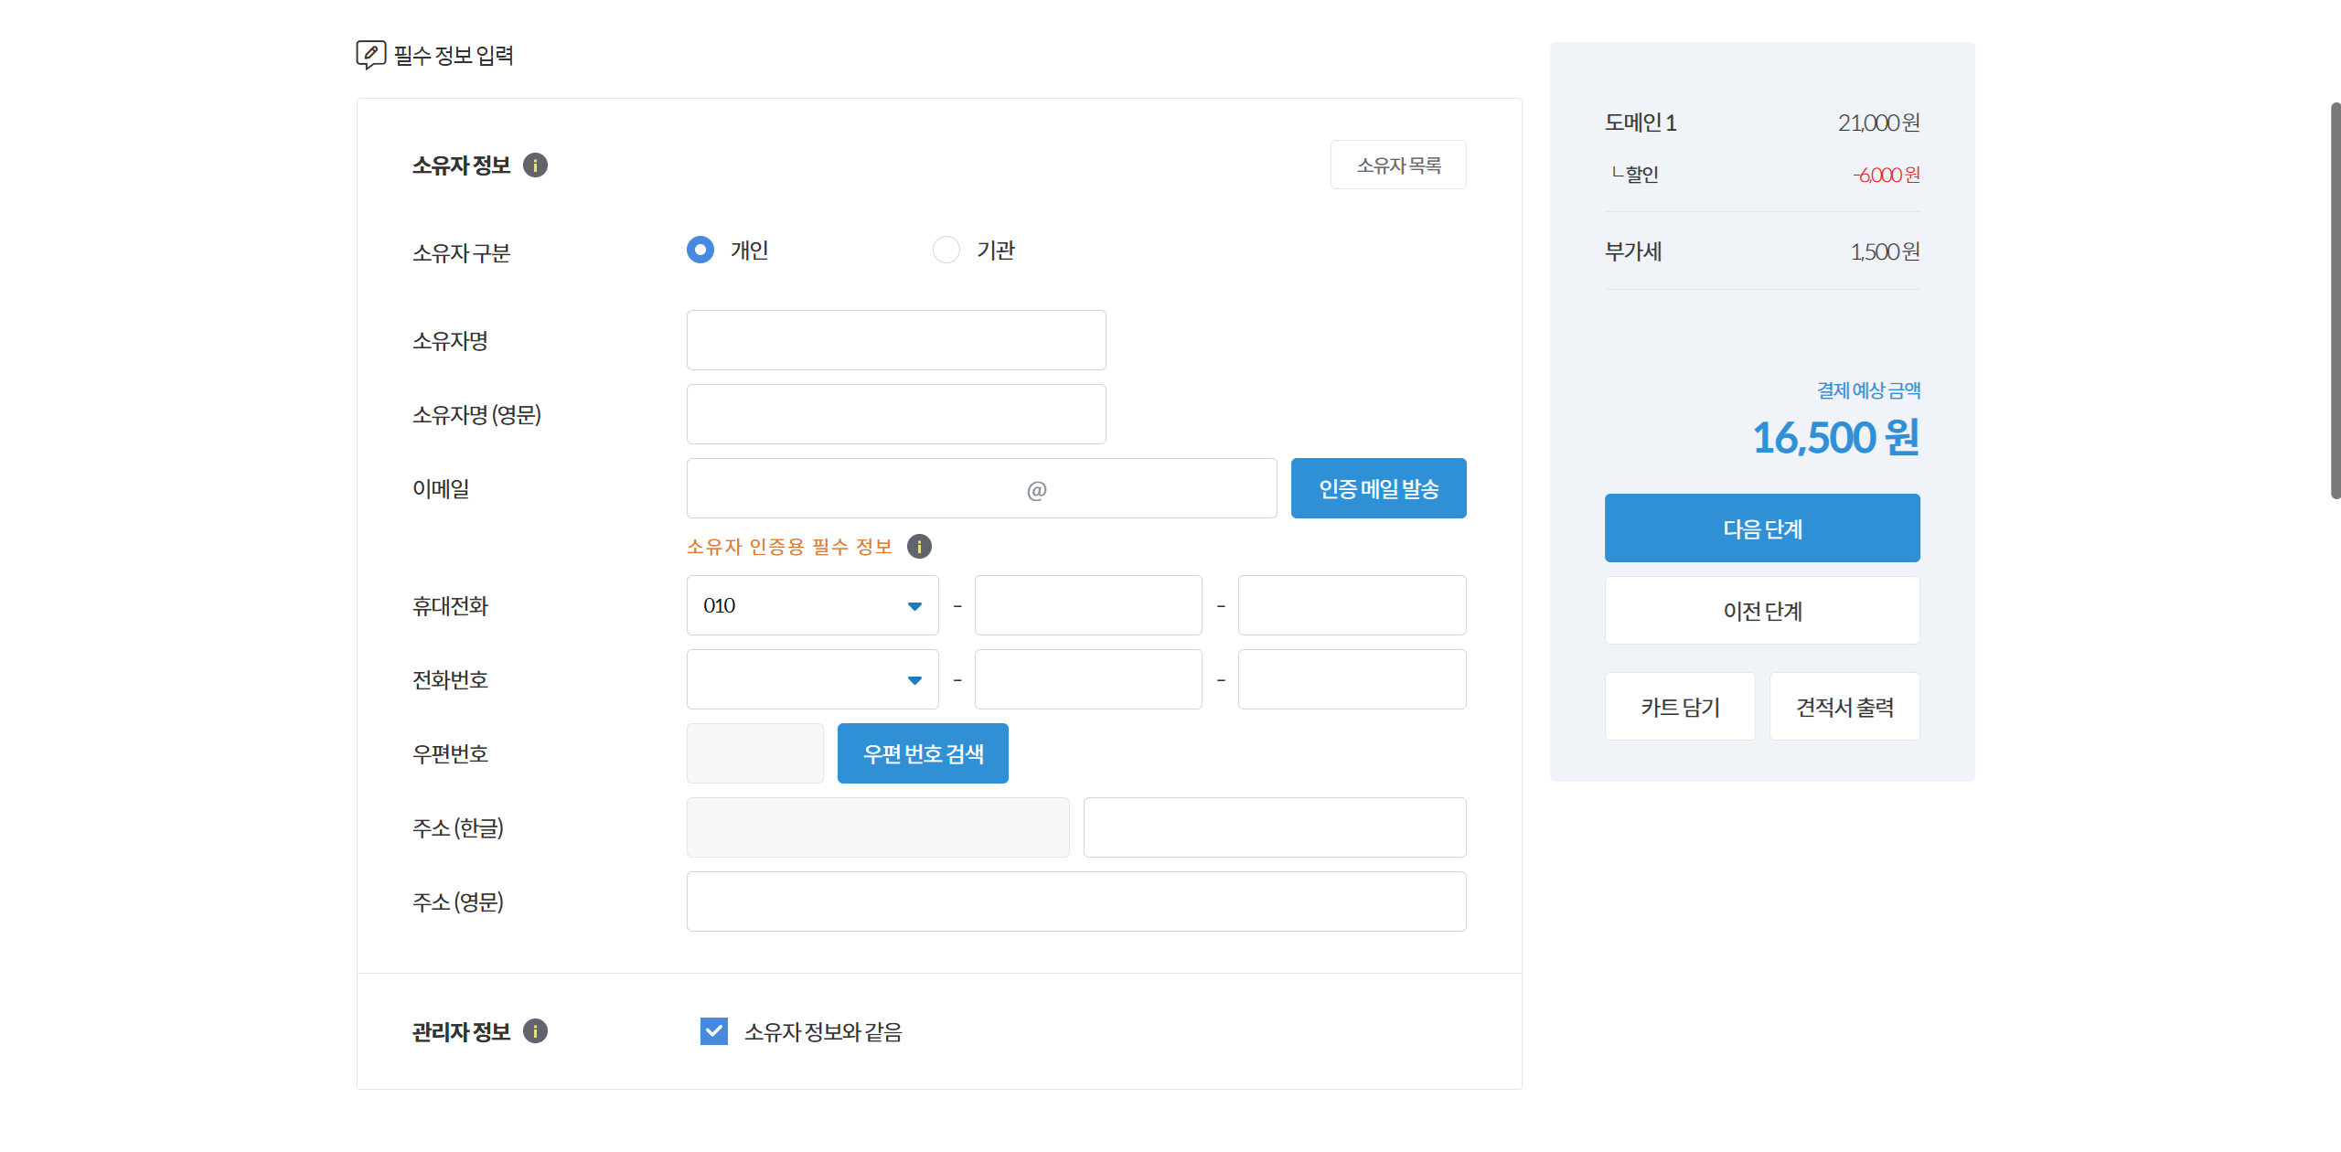Image resolution: width=2341 pixels, height=1152 pixels.
Task: Click info icon beside 소유자 인증용 필수 정보
Action: (919, 547)
